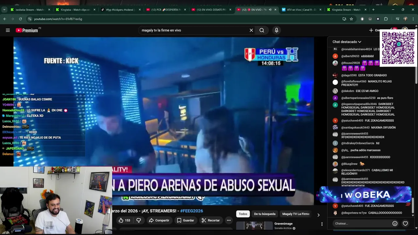
Task: Switch to #fyp #kickperu TikTok tab
Action: pyautogui.click(x=120, y=10)
